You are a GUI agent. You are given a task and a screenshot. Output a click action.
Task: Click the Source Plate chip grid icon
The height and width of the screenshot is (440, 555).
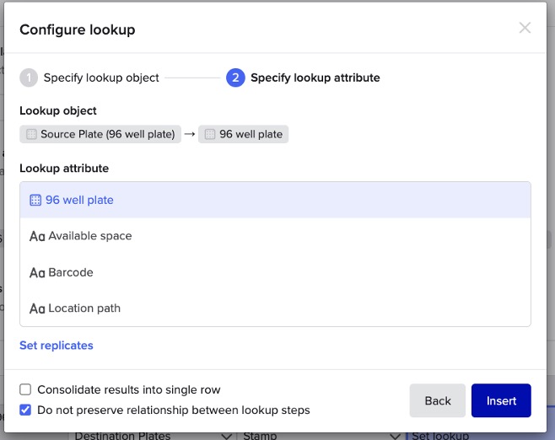click(x=31, y=134)
